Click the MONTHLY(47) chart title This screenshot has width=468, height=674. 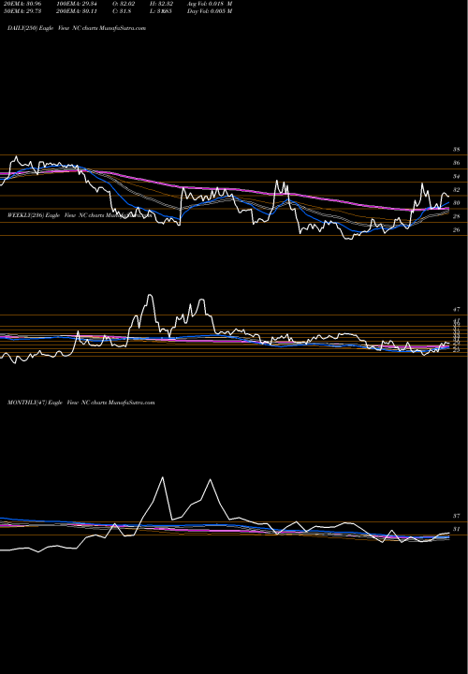pyautogui.click(x=80, y=403)
